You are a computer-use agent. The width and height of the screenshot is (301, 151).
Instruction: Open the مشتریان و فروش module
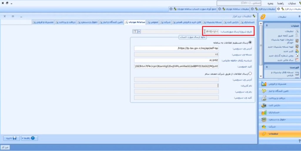point(280,84)
